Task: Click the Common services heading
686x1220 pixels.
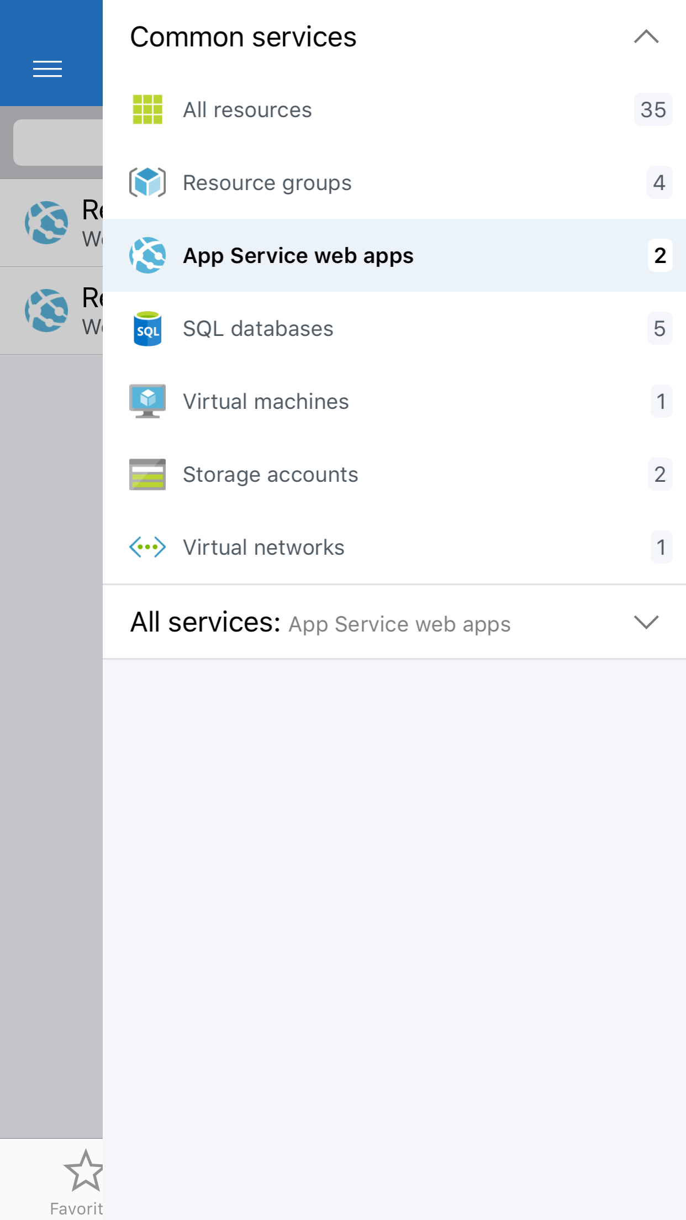Action: pos(243,37)
